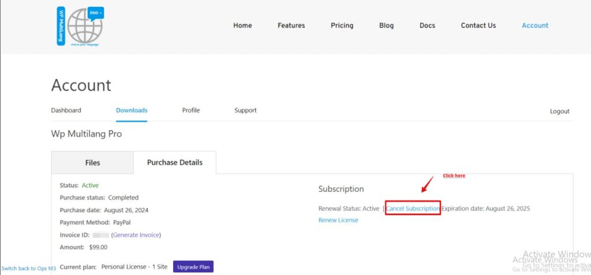Click the Cancel Subscription link

(x=413, y=208)
